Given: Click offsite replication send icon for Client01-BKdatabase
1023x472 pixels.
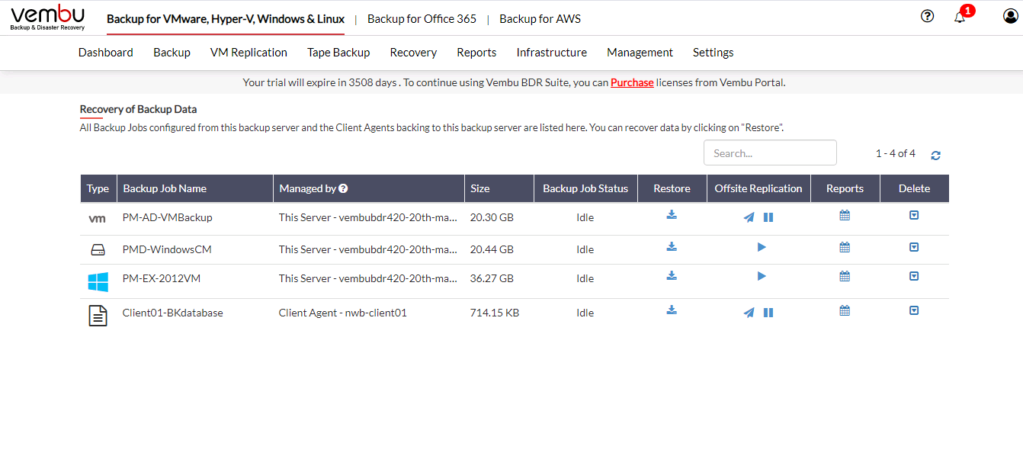Looking at the screenshot, I should point(749,313).
